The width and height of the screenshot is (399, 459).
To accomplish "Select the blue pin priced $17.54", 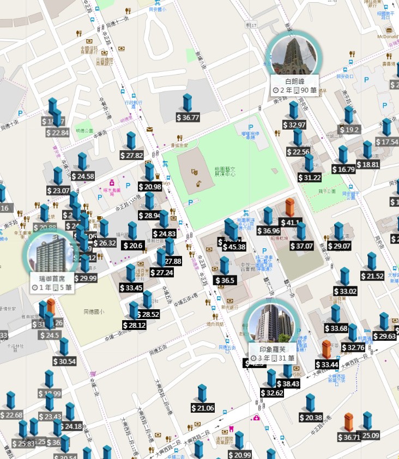I will (386, 127).
